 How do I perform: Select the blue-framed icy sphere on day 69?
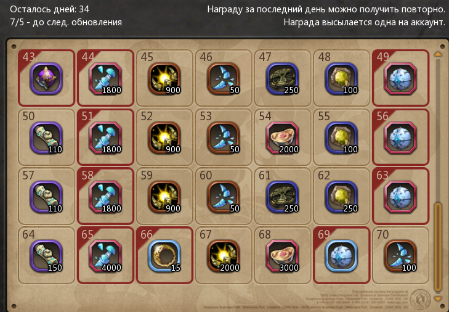(x=341, y=256)
